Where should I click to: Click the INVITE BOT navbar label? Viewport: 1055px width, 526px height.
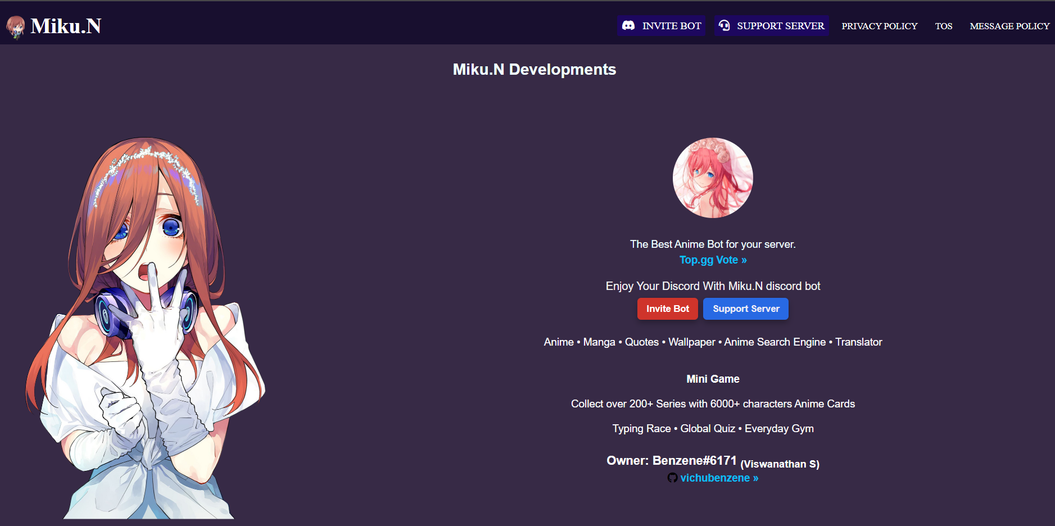click(672, 26)
